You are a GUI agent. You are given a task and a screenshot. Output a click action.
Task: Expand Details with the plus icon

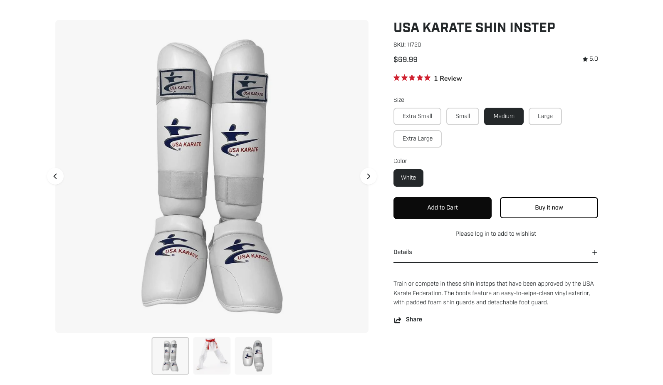point(594,252)
